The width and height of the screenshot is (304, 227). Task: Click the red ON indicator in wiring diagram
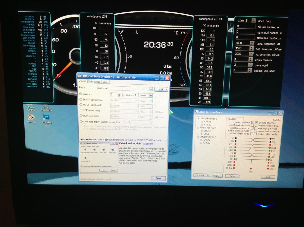(x=251, y=168)
